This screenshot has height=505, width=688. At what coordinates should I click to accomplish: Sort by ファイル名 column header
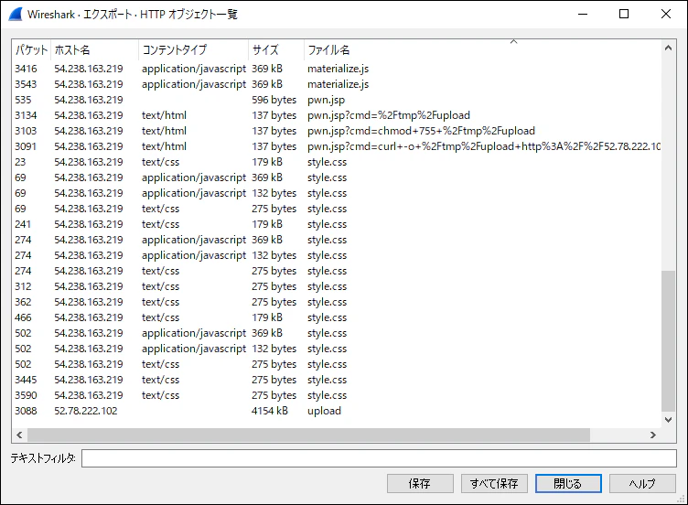click(482, 50)
